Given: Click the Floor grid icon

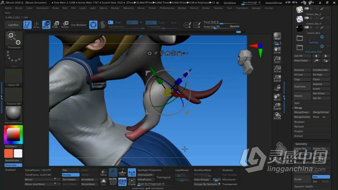Looking at the screenshot, I should click(122, 172).
